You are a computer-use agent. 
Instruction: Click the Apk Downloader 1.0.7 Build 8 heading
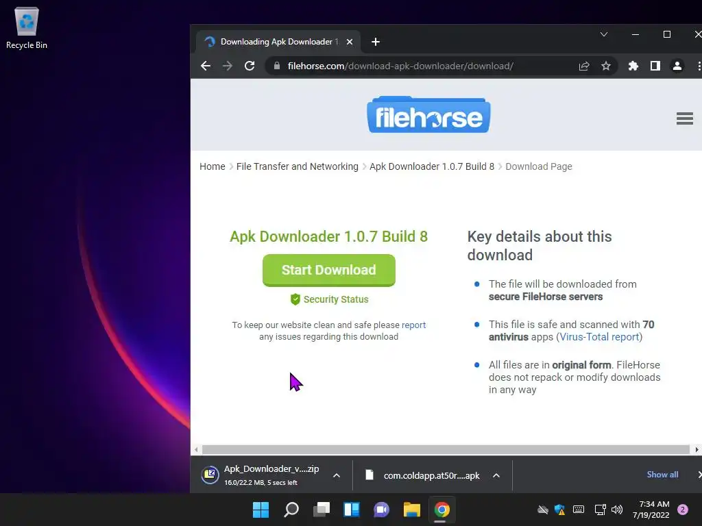(x=328, y=236)
